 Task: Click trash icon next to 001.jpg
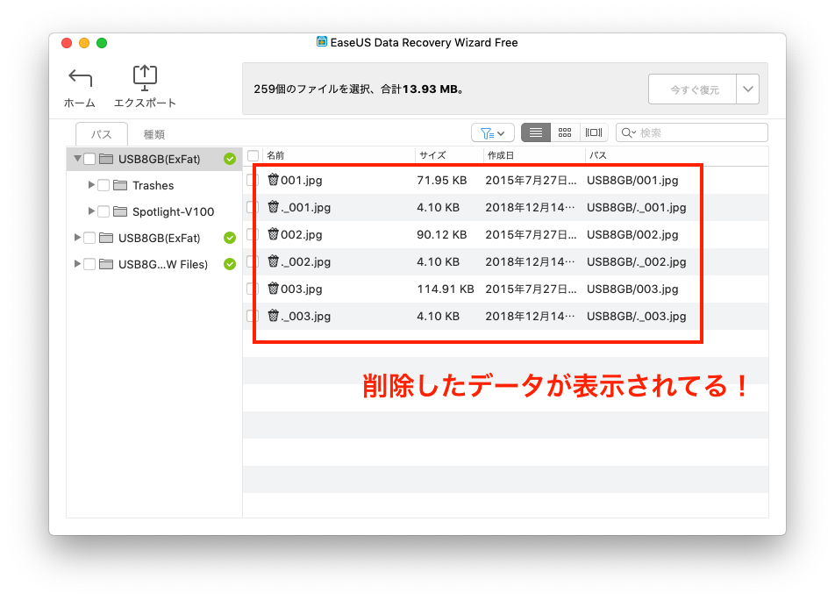click(273, 181)
